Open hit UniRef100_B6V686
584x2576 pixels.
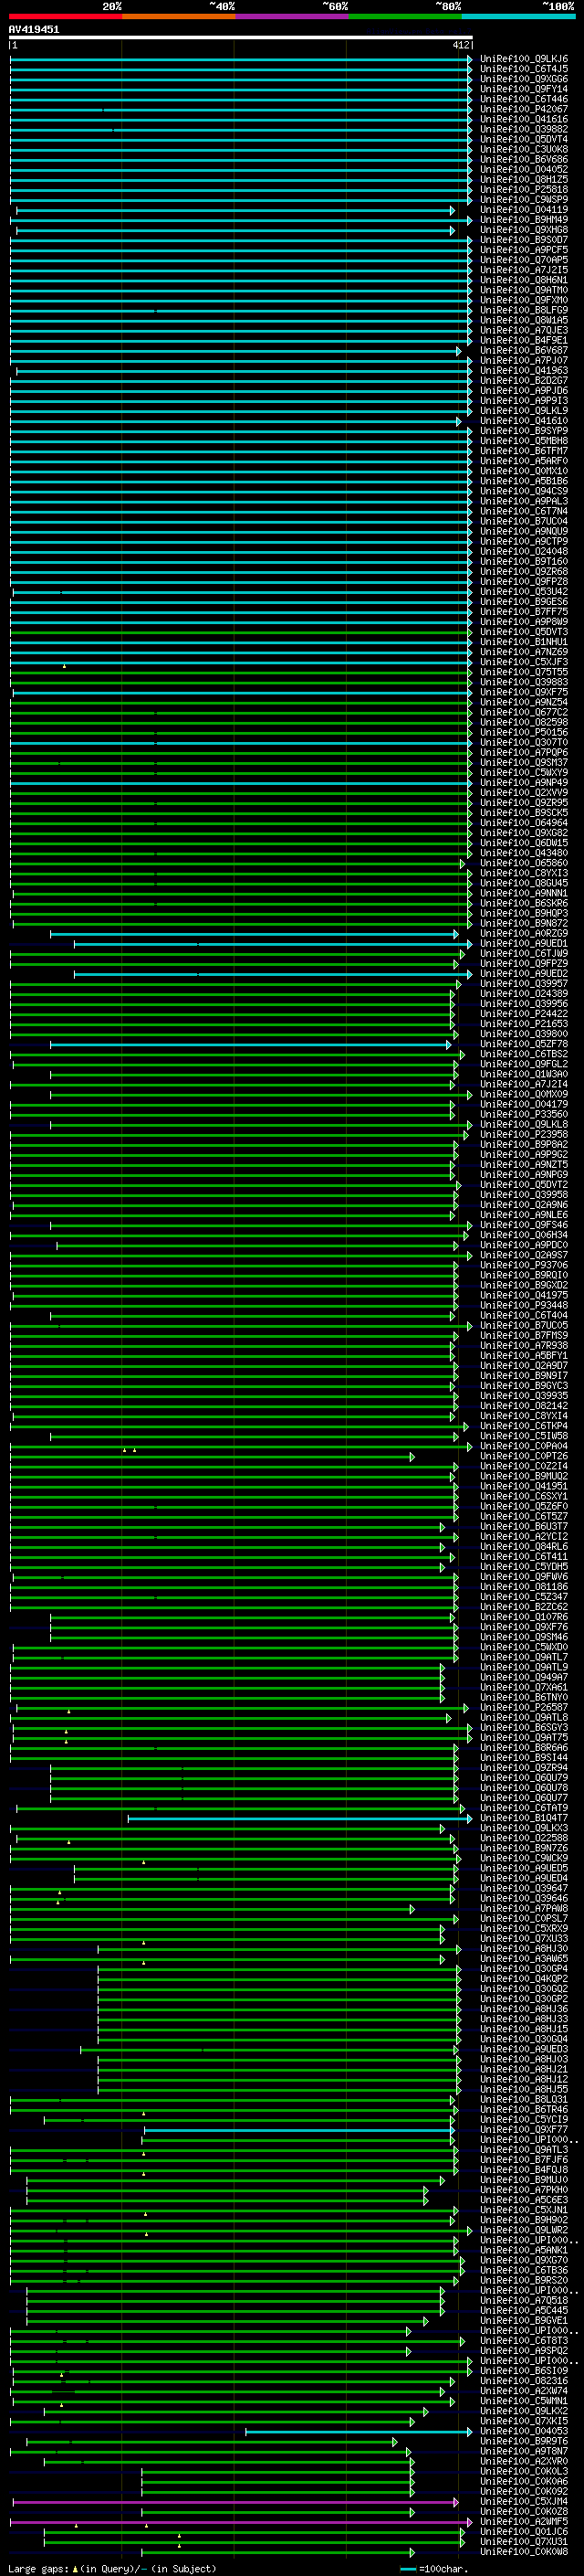point(524,160)
